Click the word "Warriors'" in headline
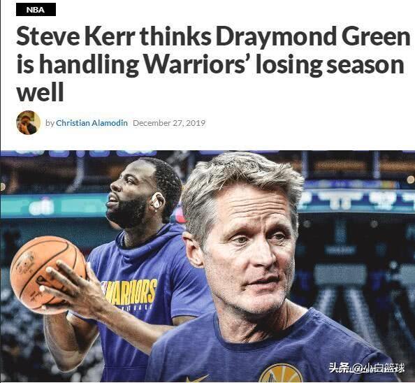This screenshot has width=415, height=383. (196, 64)
